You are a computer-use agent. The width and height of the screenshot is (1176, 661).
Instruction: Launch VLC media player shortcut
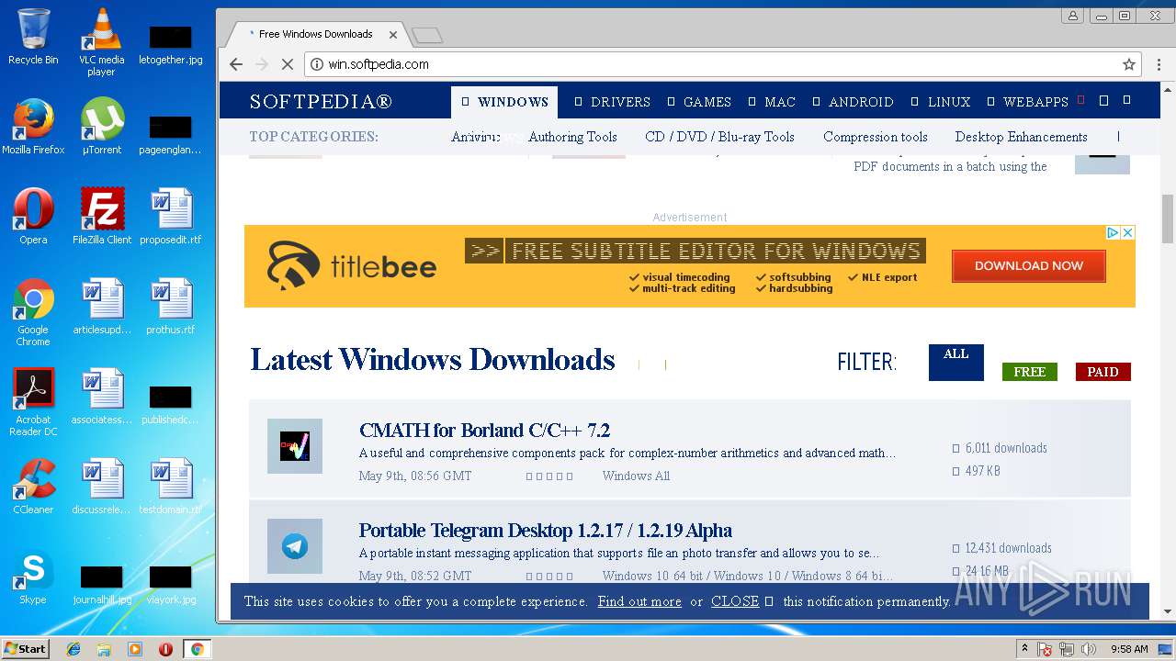pos(101,42)
